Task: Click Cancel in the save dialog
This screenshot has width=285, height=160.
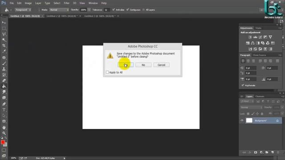Action: click(x=161, y=65)
